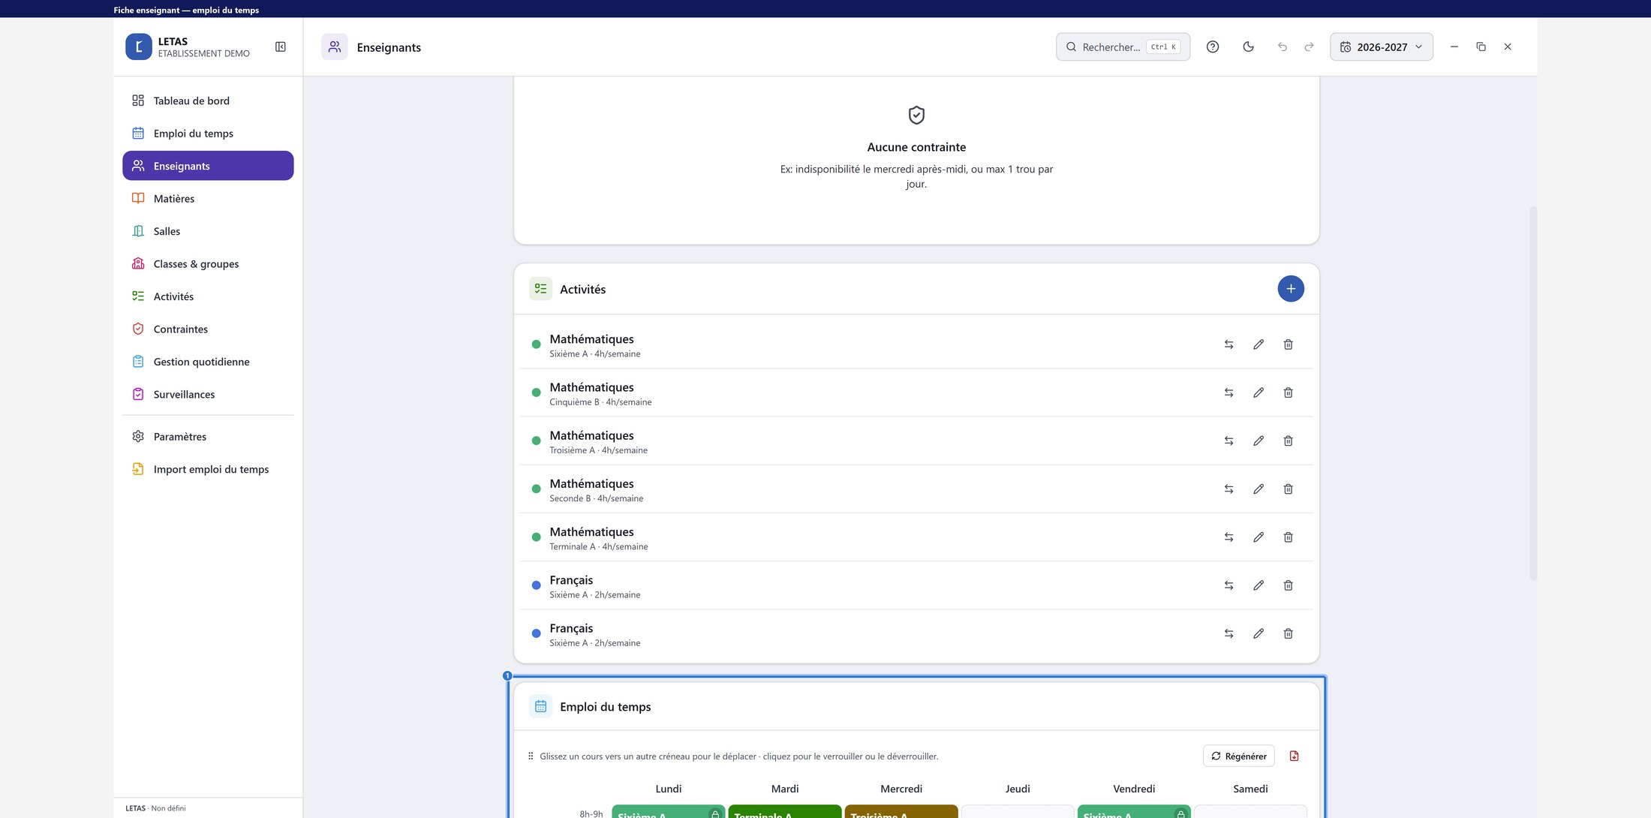Image resolution: width=1651 pixels, height=818 pixels.
Task: Delete Mathématiques Cinquième B activity
Action: (1288, 392)
